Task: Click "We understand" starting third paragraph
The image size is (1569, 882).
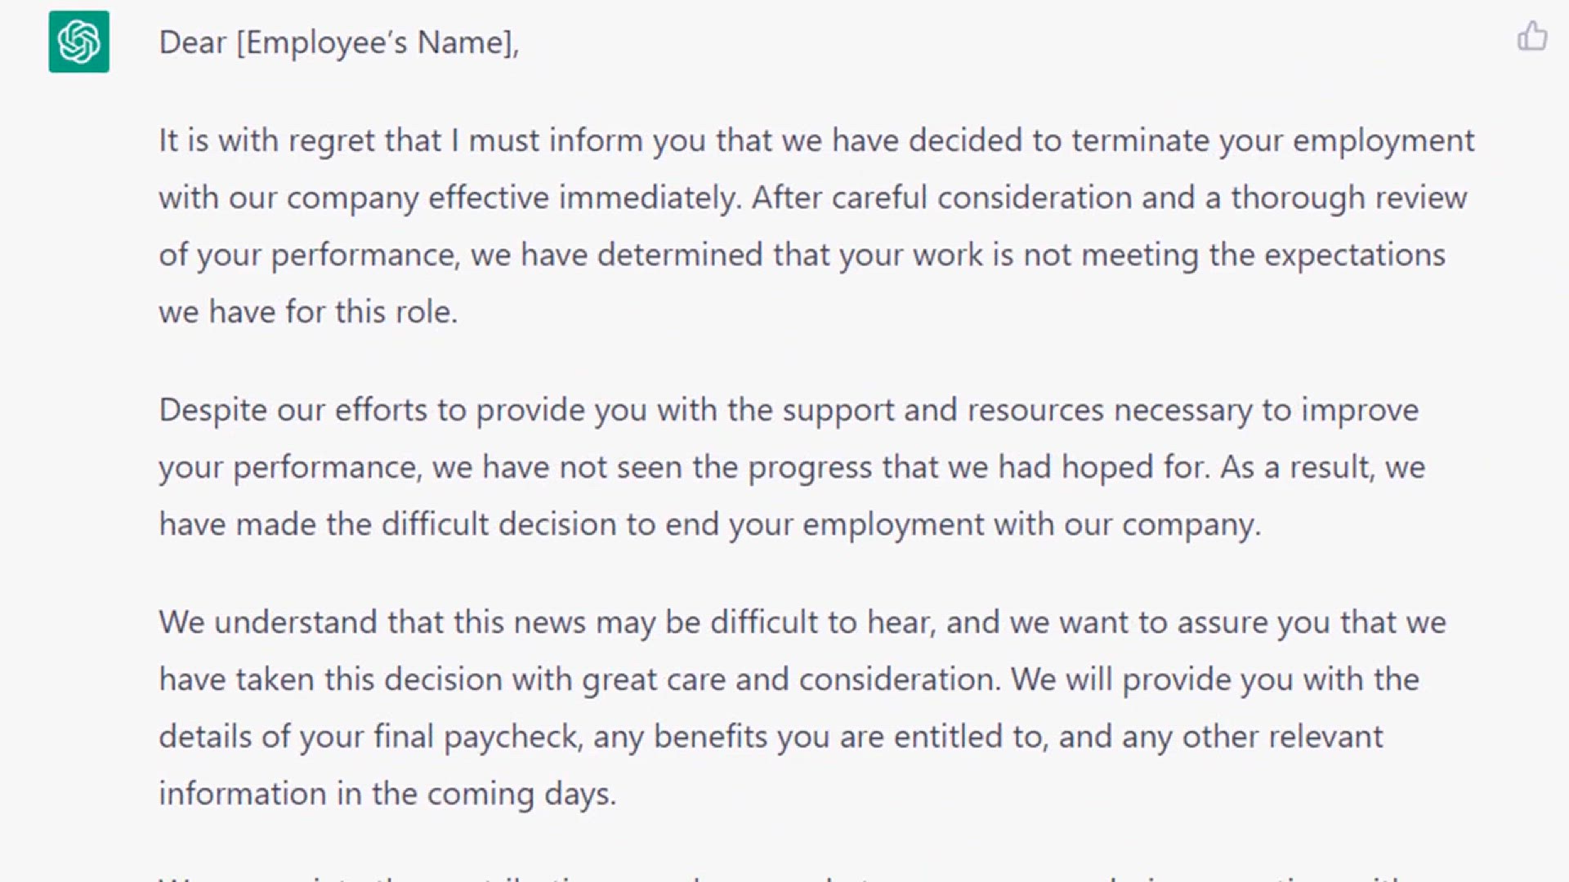Action: 268,622
